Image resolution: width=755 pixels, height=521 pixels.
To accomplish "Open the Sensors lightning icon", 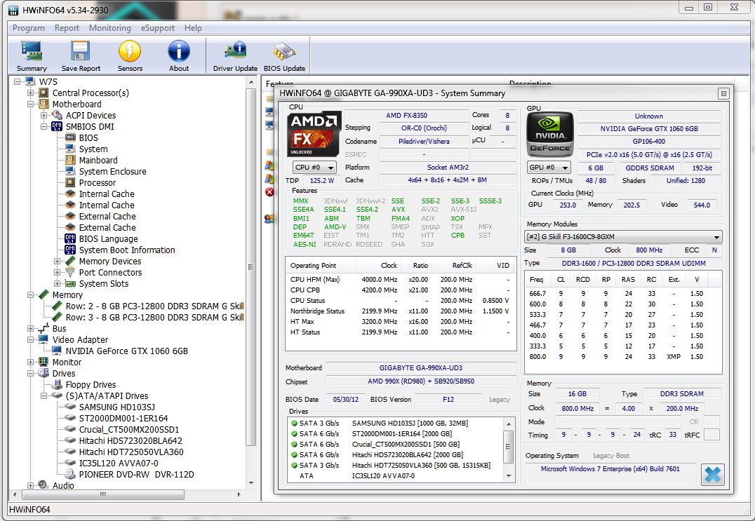I will pyautogui.click(x=130, y=56).
